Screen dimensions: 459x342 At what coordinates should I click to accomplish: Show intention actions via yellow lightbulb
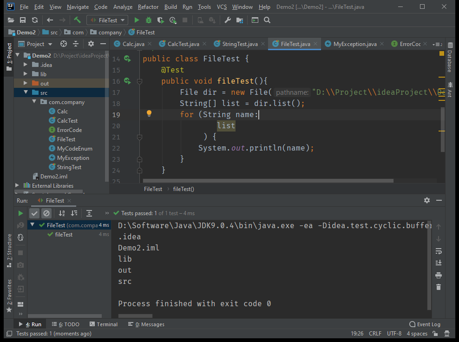click(x=149, y=113)
